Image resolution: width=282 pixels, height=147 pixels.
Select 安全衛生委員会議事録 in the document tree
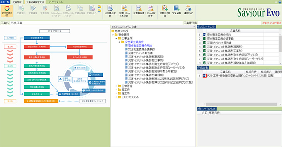[141, 49]
